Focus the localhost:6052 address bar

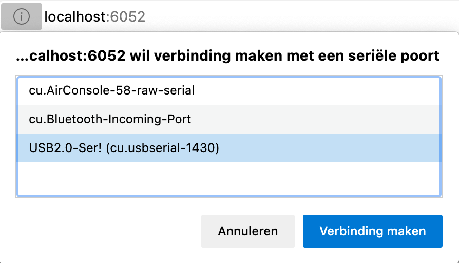[95, 16]
